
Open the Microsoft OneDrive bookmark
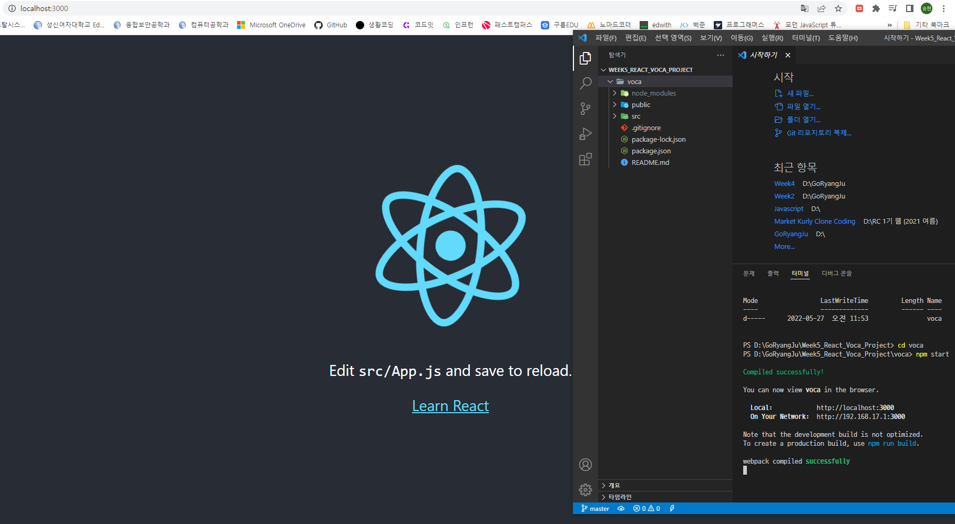pos(272,25)
